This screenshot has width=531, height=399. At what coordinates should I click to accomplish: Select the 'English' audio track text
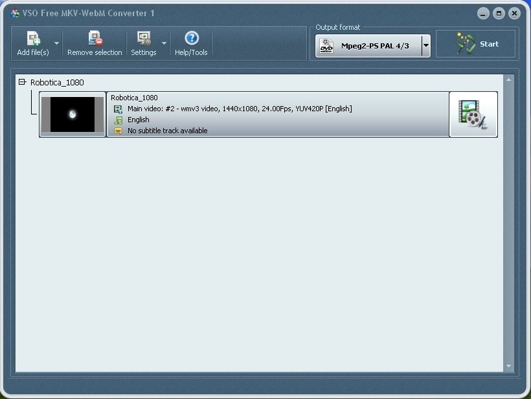pyautogui.click(x=138, y=120)
